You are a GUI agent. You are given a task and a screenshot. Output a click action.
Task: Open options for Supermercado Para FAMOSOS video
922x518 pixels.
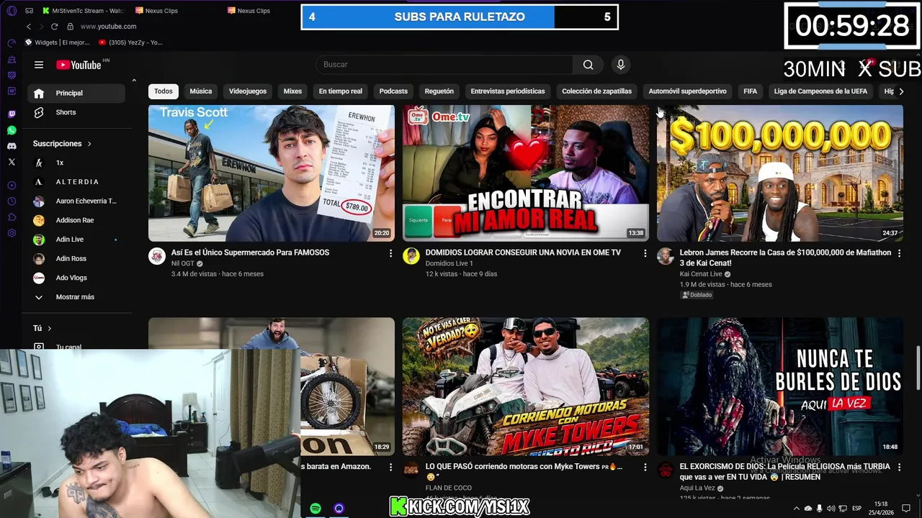tap(391, 253)
